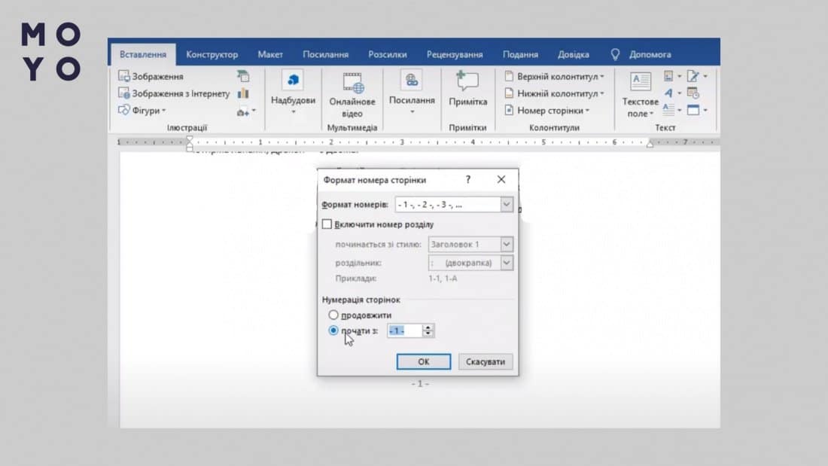Open the Рецензування ribbon tab
The image size is (828, 466).
(x=455, y=54)
